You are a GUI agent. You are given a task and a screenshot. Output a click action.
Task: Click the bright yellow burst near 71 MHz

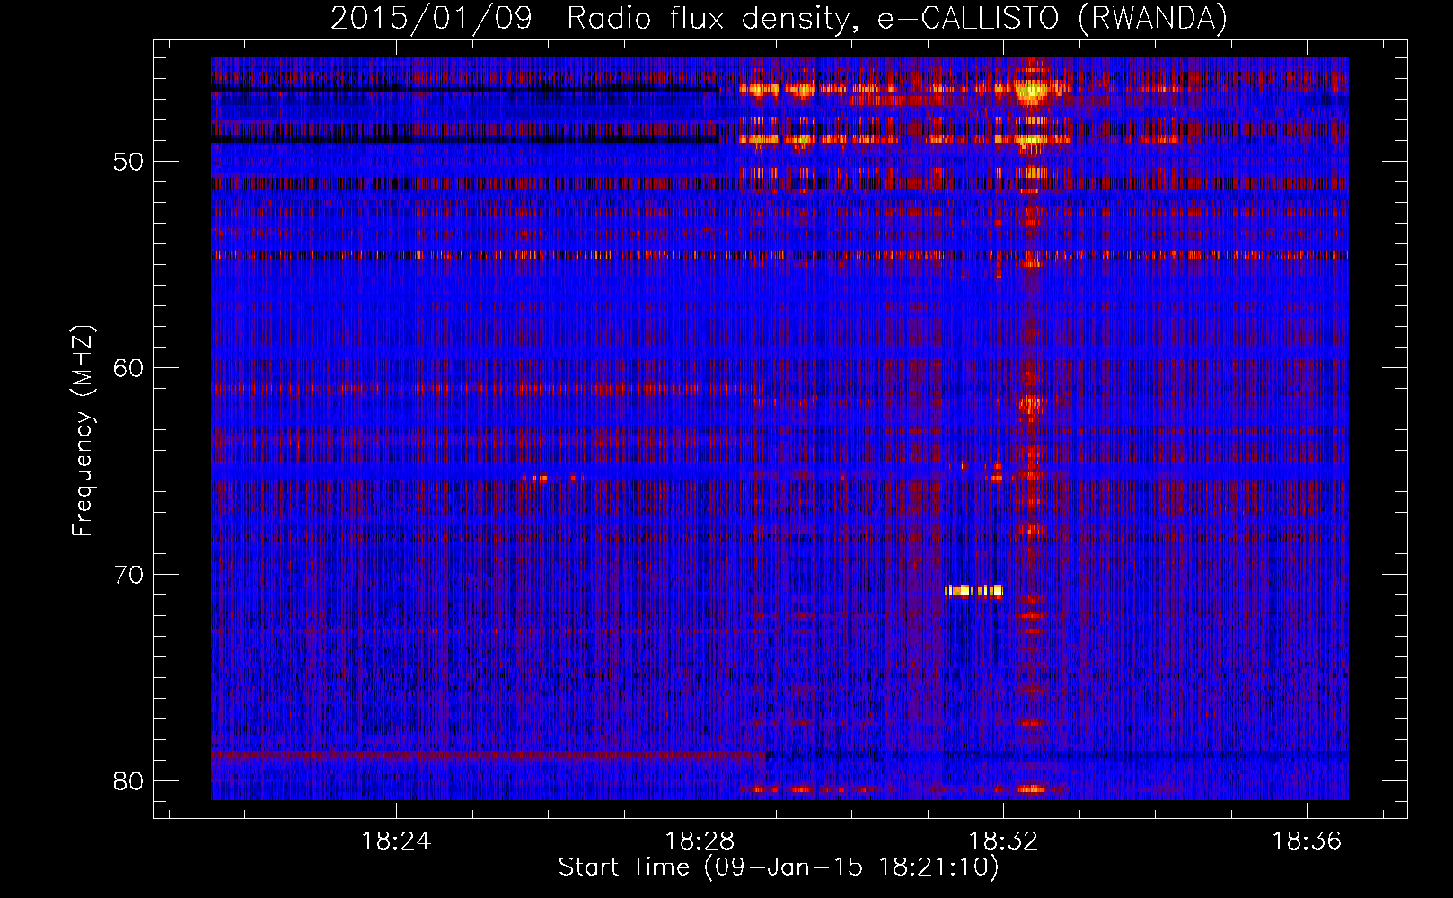click(x=973, y=591)
